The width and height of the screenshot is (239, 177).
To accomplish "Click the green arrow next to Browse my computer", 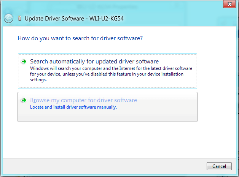I will [x=24, y=100].
